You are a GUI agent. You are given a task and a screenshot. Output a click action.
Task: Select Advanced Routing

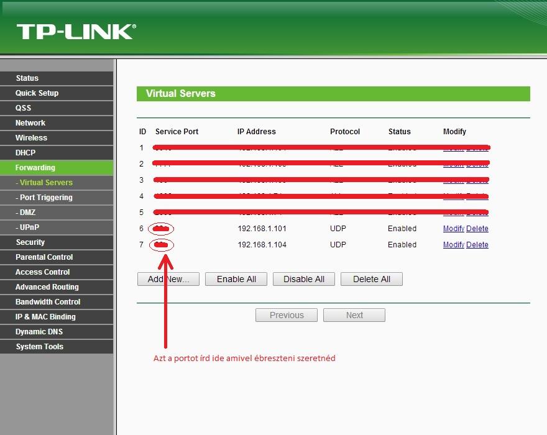tap(57, 287)
